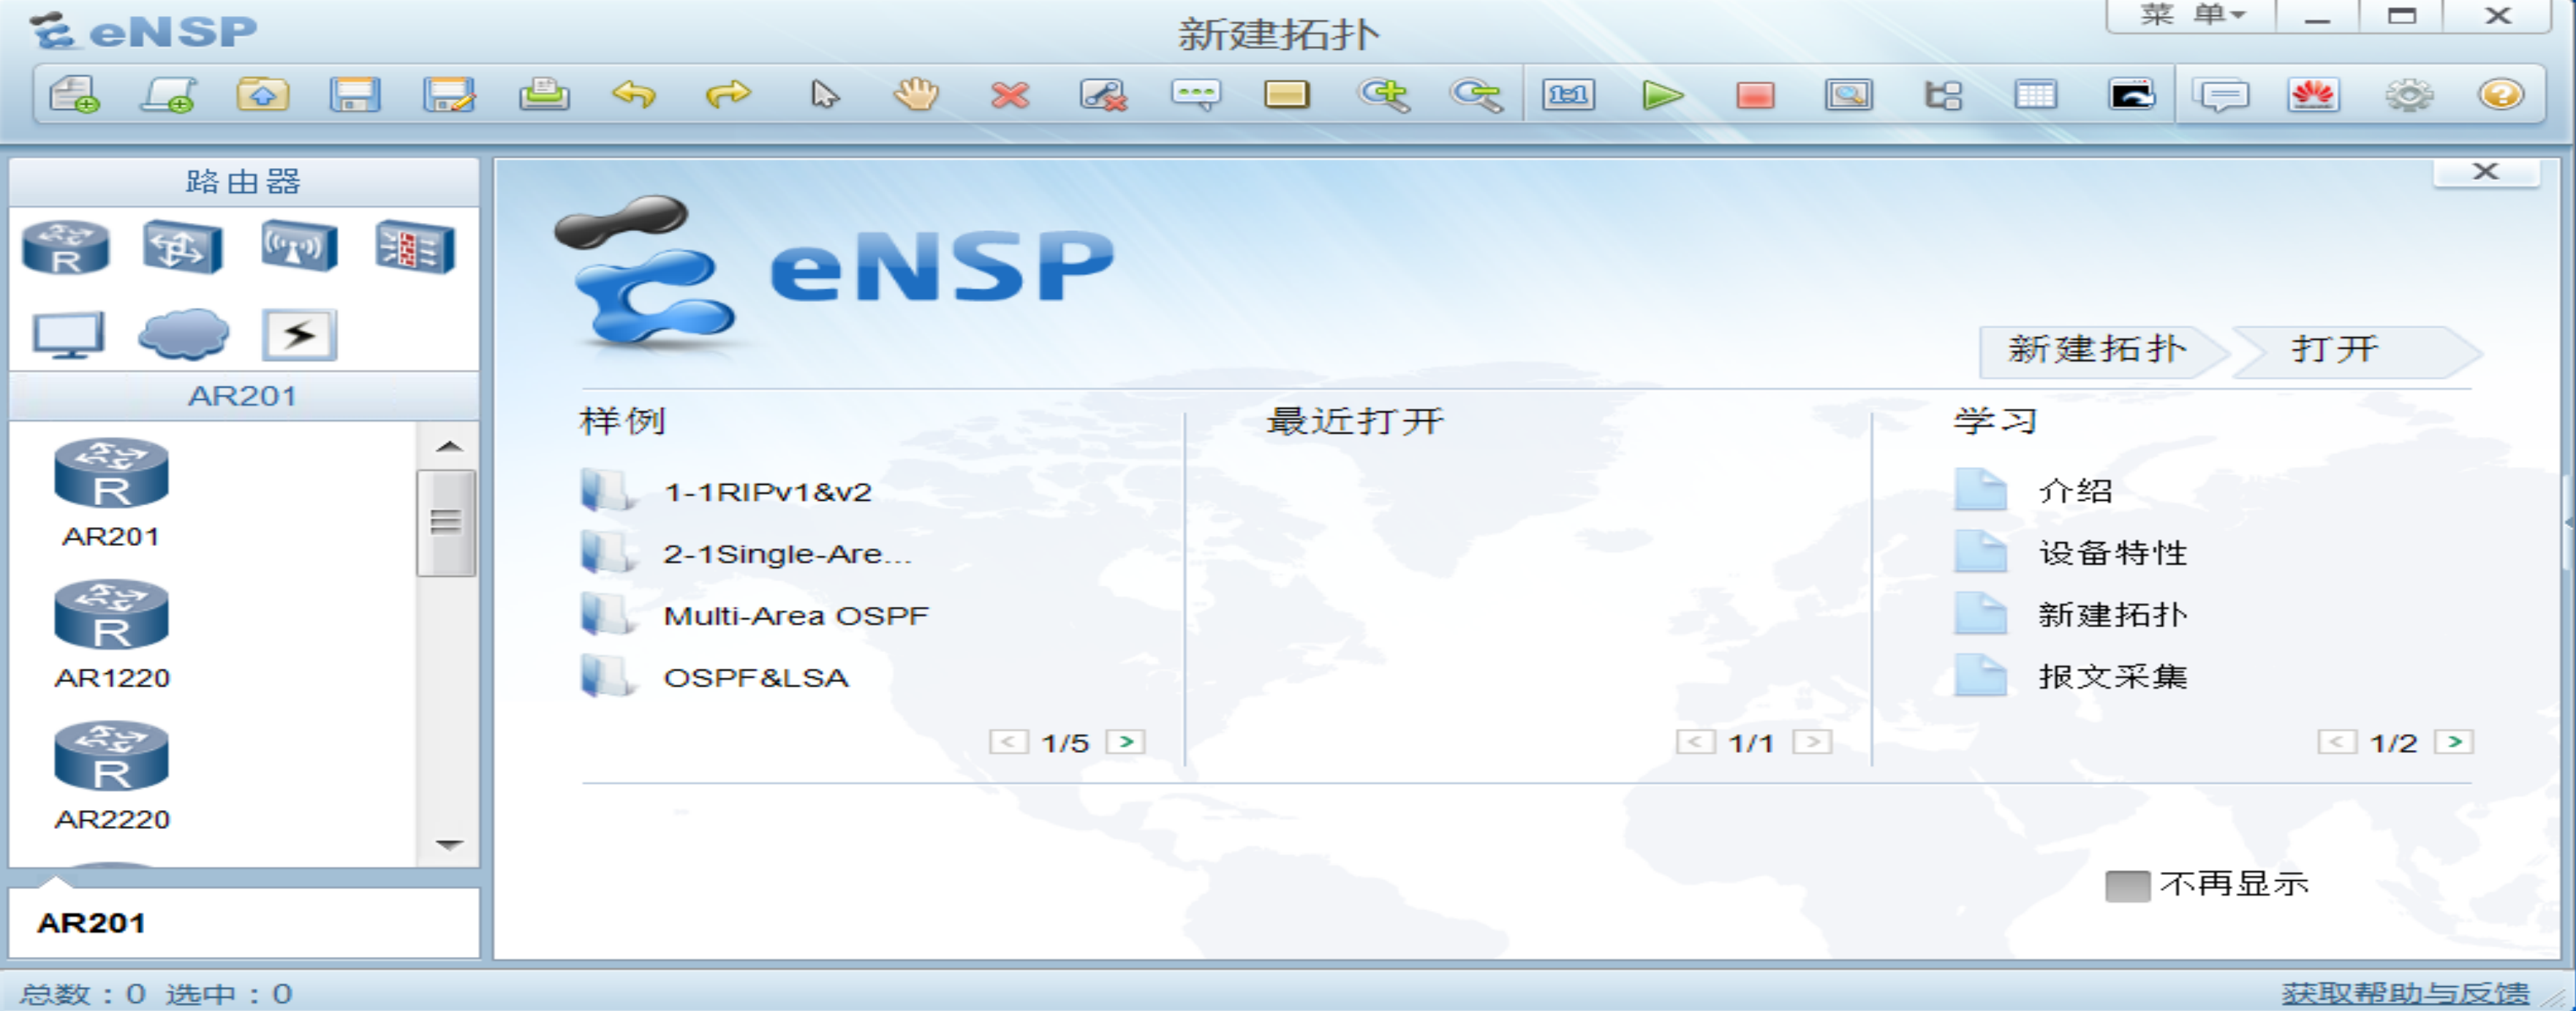Open the OSPF&LSA sample topology
This screenshot has height=1011, width=2576.
click(x=756, y=677)
